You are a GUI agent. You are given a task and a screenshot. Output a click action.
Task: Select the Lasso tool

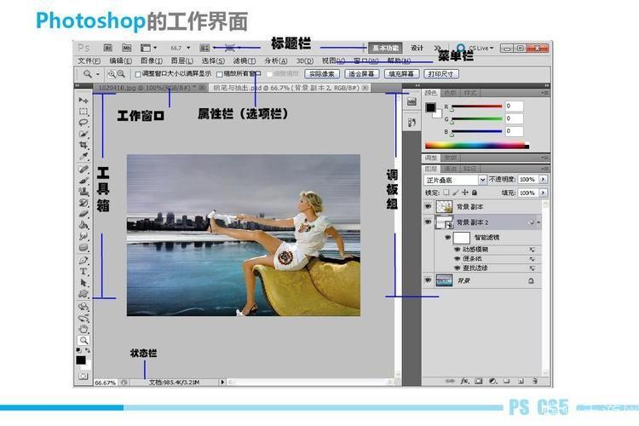pos(83,123)
